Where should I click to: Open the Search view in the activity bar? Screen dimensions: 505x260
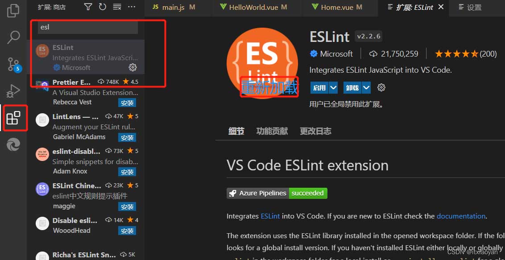13,37
